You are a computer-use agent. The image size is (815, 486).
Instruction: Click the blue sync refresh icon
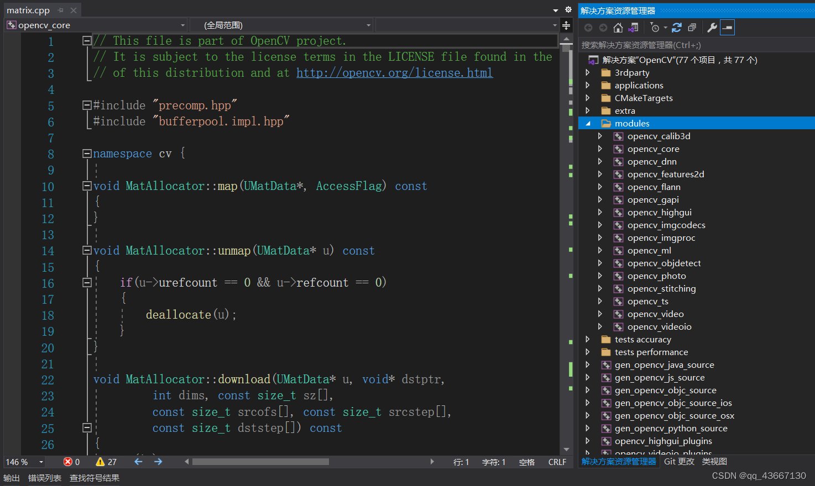point(677,28)
